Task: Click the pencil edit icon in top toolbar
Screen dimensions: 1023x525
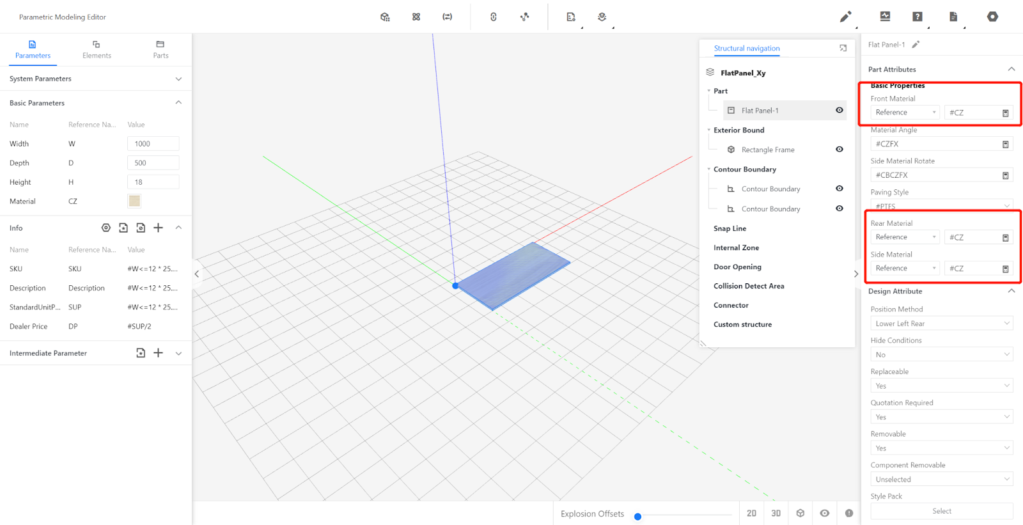Action: pyautogui.click(x=845, y=17)
